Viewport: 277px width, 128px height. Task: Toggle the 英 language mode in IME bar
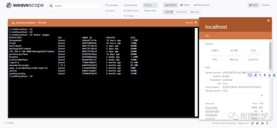click(255, 75)
